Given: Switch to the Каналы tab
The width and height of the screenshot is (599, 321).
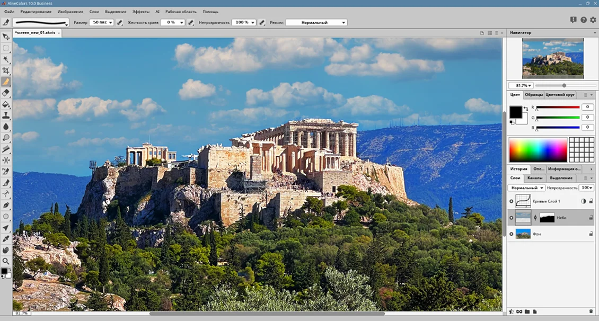Looking at the screenshot, I should point(534,178).
